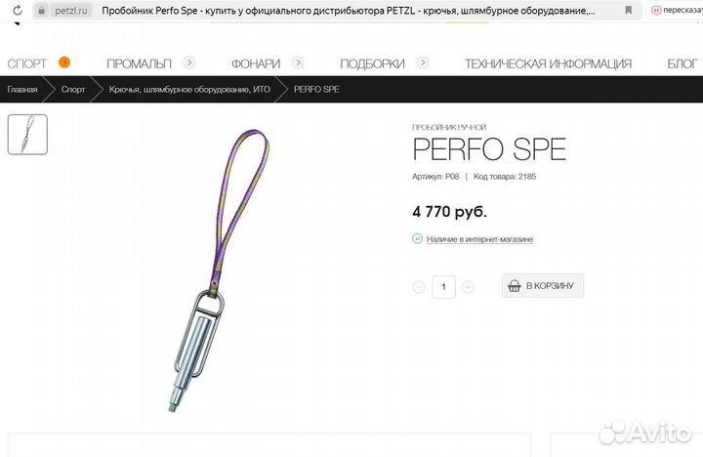Expand the ПРОМАЛЬП menu chevron
703x457 pixels.
[x=188, y=62]
